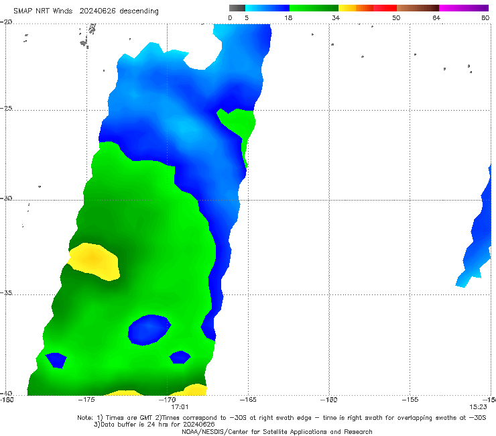Pick the magenta-purple segment of the colorbar
This screenshot has width=496, height=436.
tap(463, 8)
